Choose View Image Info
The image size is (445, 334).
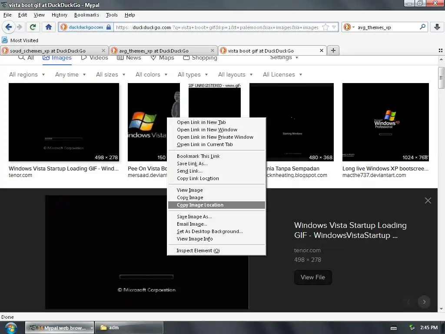pos(216,239)
